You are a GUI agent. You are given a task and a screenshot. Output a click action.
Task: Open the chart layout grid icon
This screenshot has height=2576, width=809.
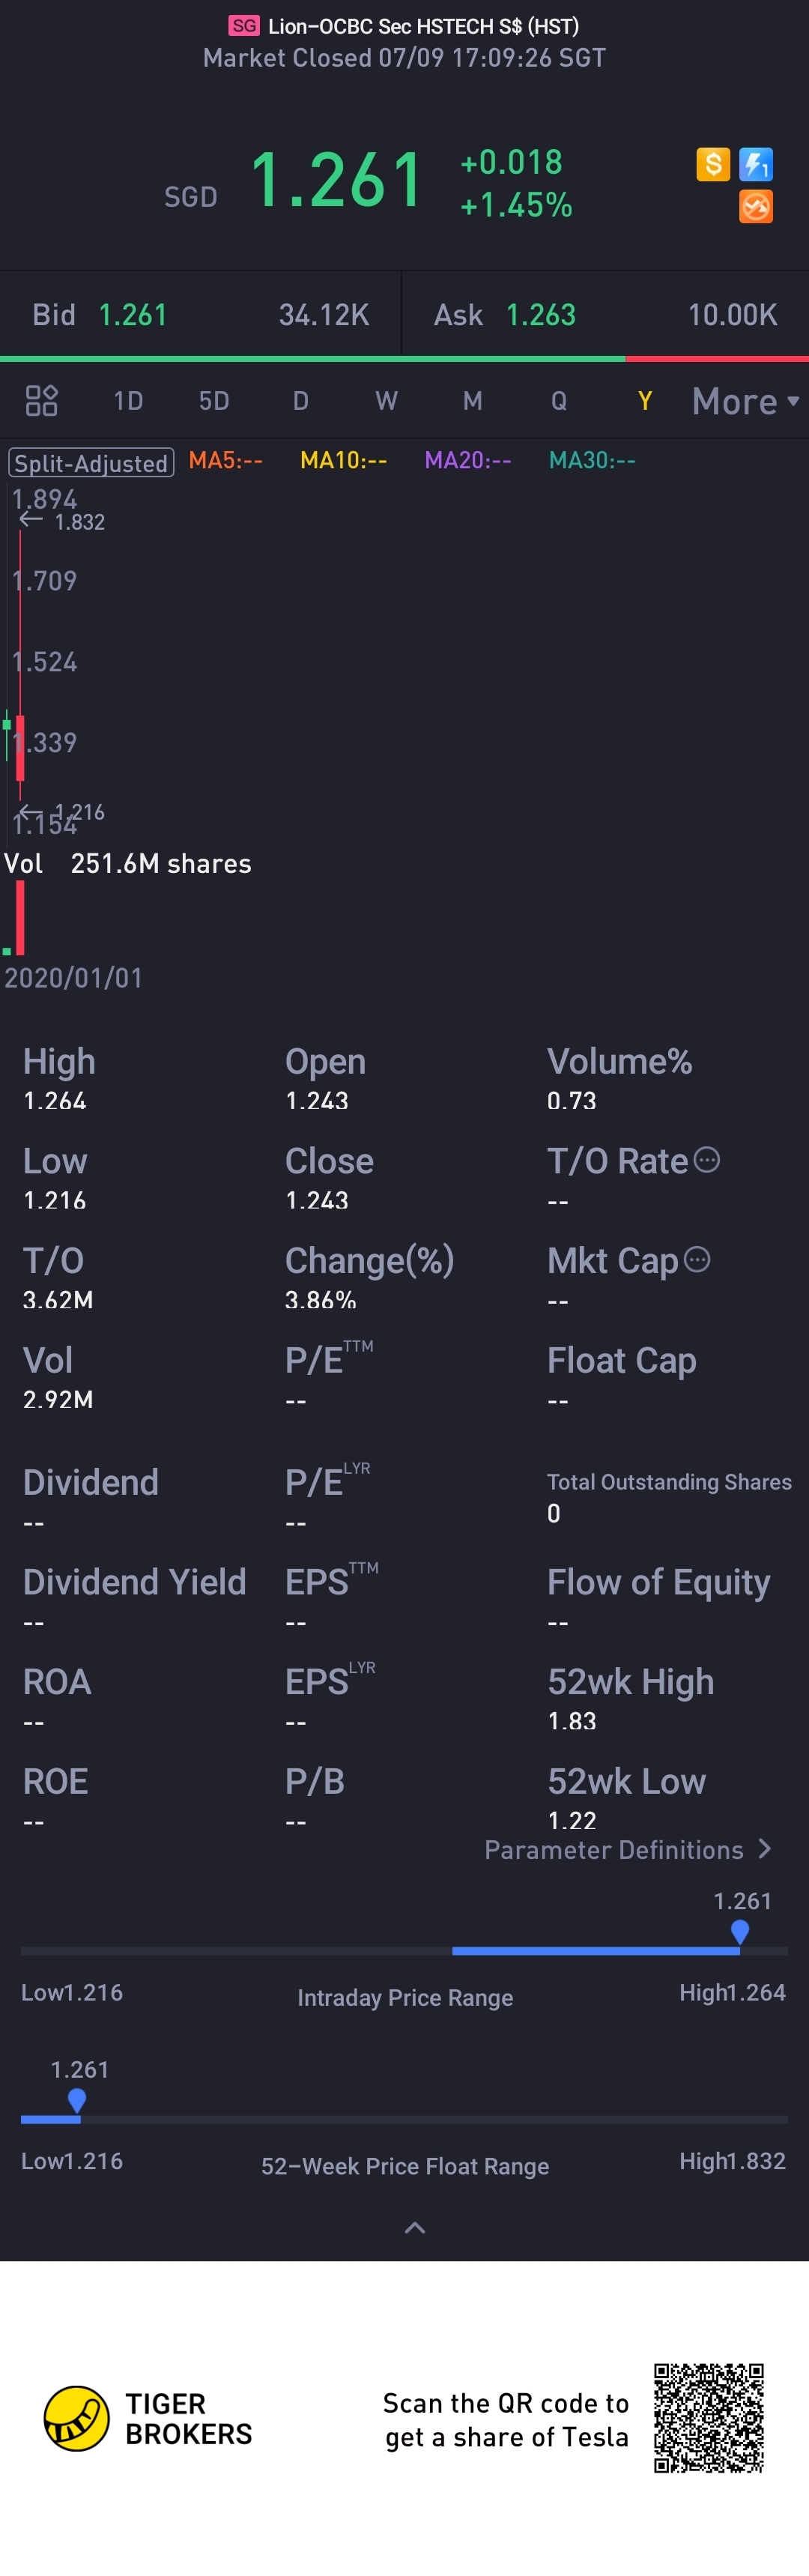click(x=41, y=401)
